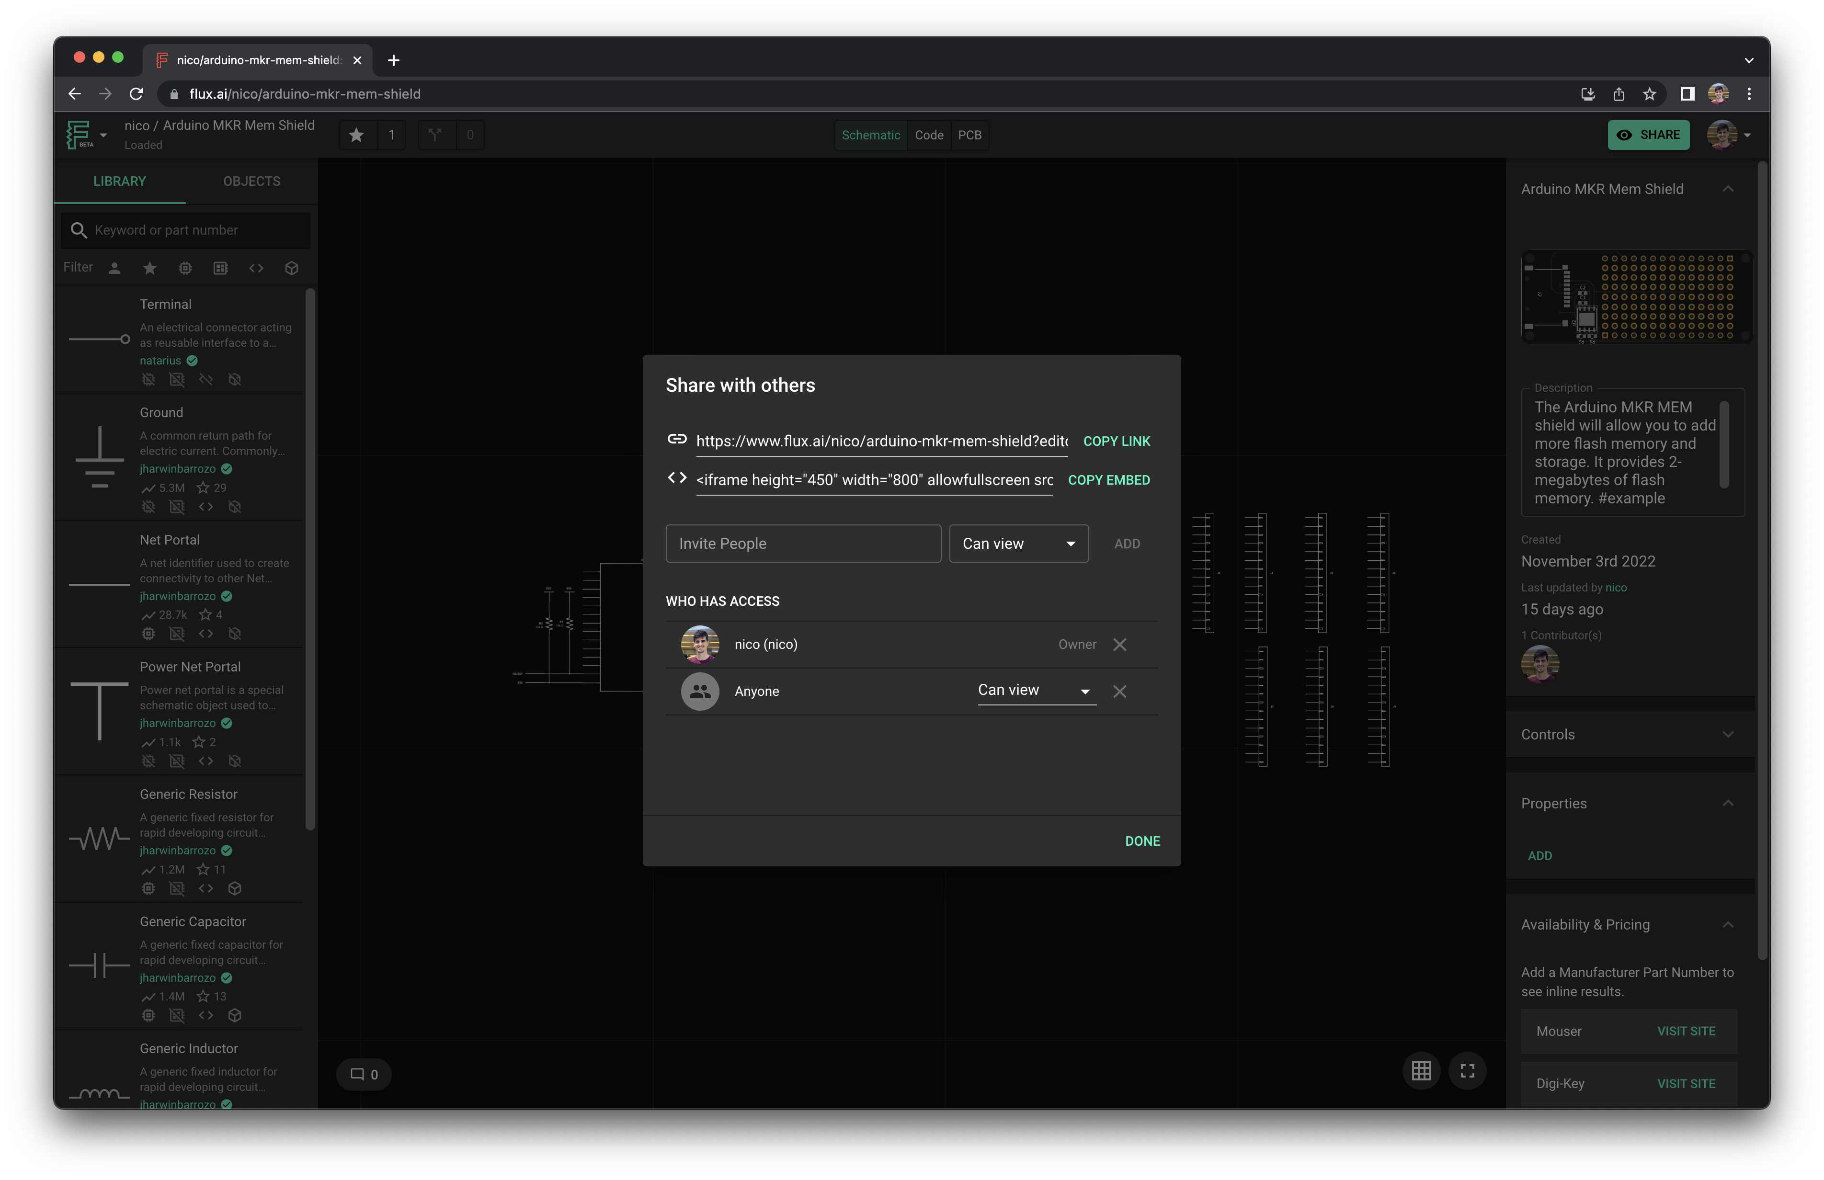Click the green SHARE button
Viewport: 1824px width, 1180px height.
click(x=1649, y=135)
